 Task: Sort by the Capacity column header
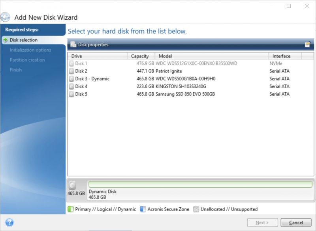[141, 56]
